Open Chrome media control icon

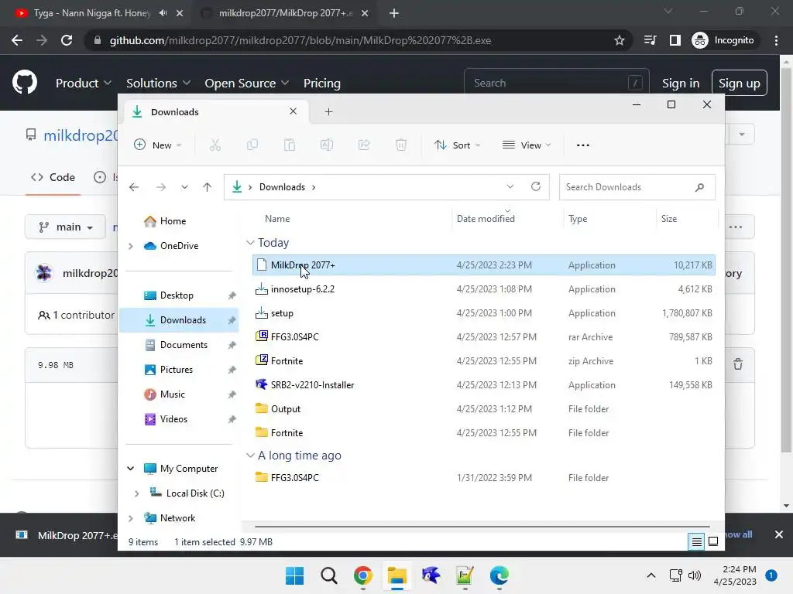(x=650, y=40)
